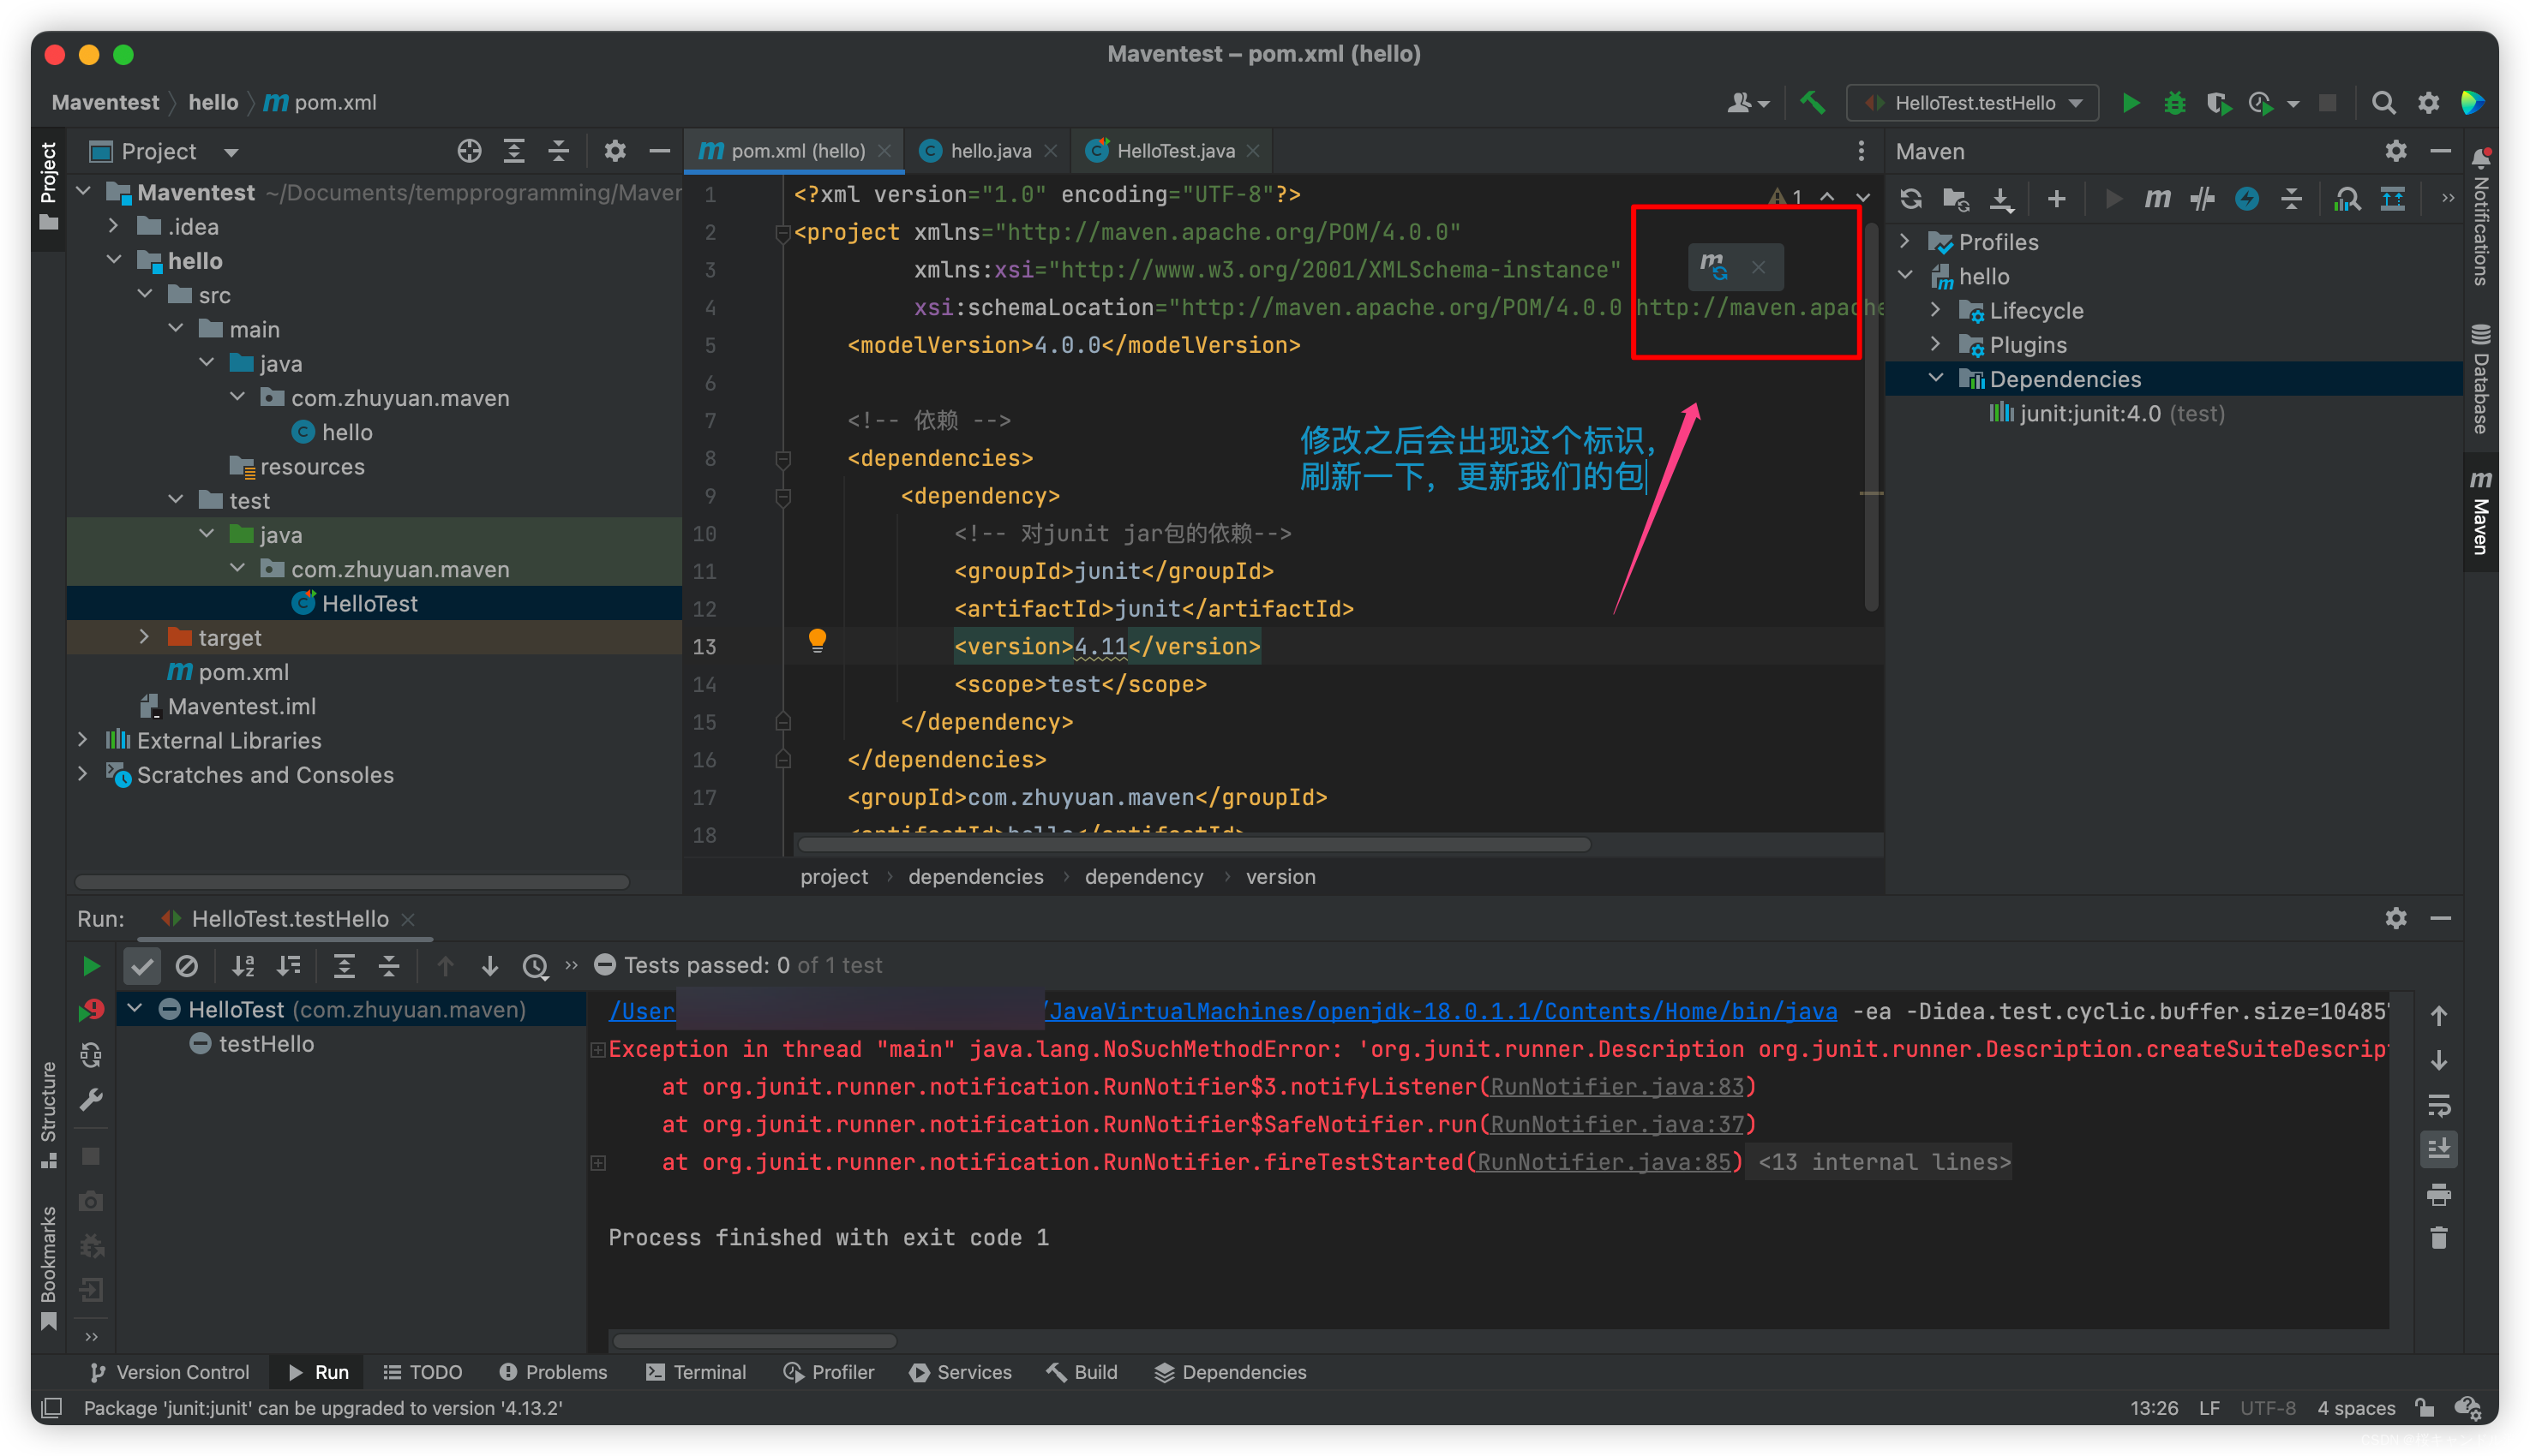Viewport: 2530px width, 1456px height.
Task: Dismiss the floating Maven reload notification
Action: [x=1758, y=266]
